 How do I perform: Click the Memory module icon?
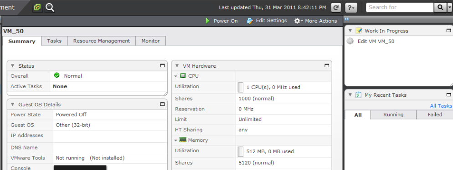pos(183,140)
